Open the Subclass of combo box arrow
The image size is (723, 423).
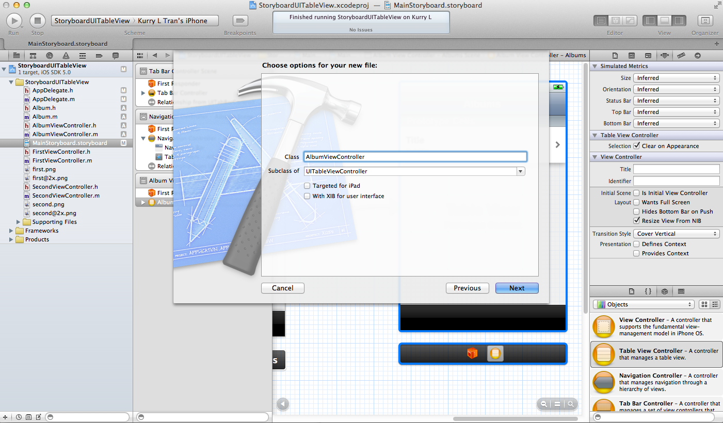(521, 171)
